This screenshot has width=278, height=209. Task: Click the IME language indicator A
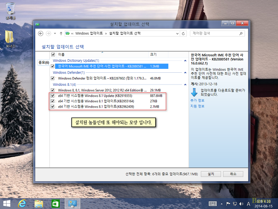click(x=248, y=204)
